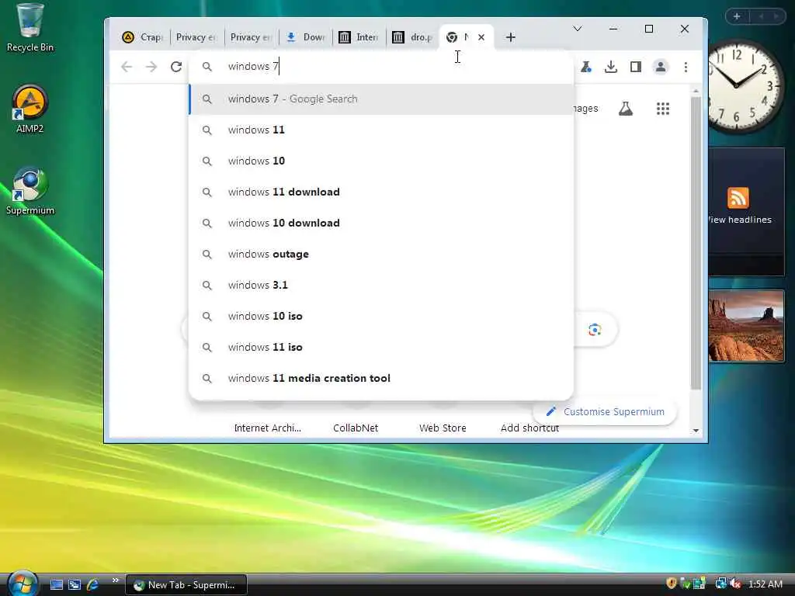Viewport: 795px width, 596px height.
Task: Select 'windows 11 media creation tool' suggestion
Action: point(380,378)
